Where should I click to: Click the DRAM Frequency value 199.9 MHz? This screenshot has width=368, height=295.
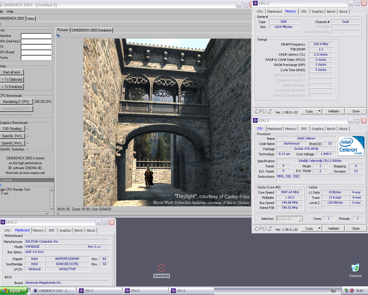[321, 44]
